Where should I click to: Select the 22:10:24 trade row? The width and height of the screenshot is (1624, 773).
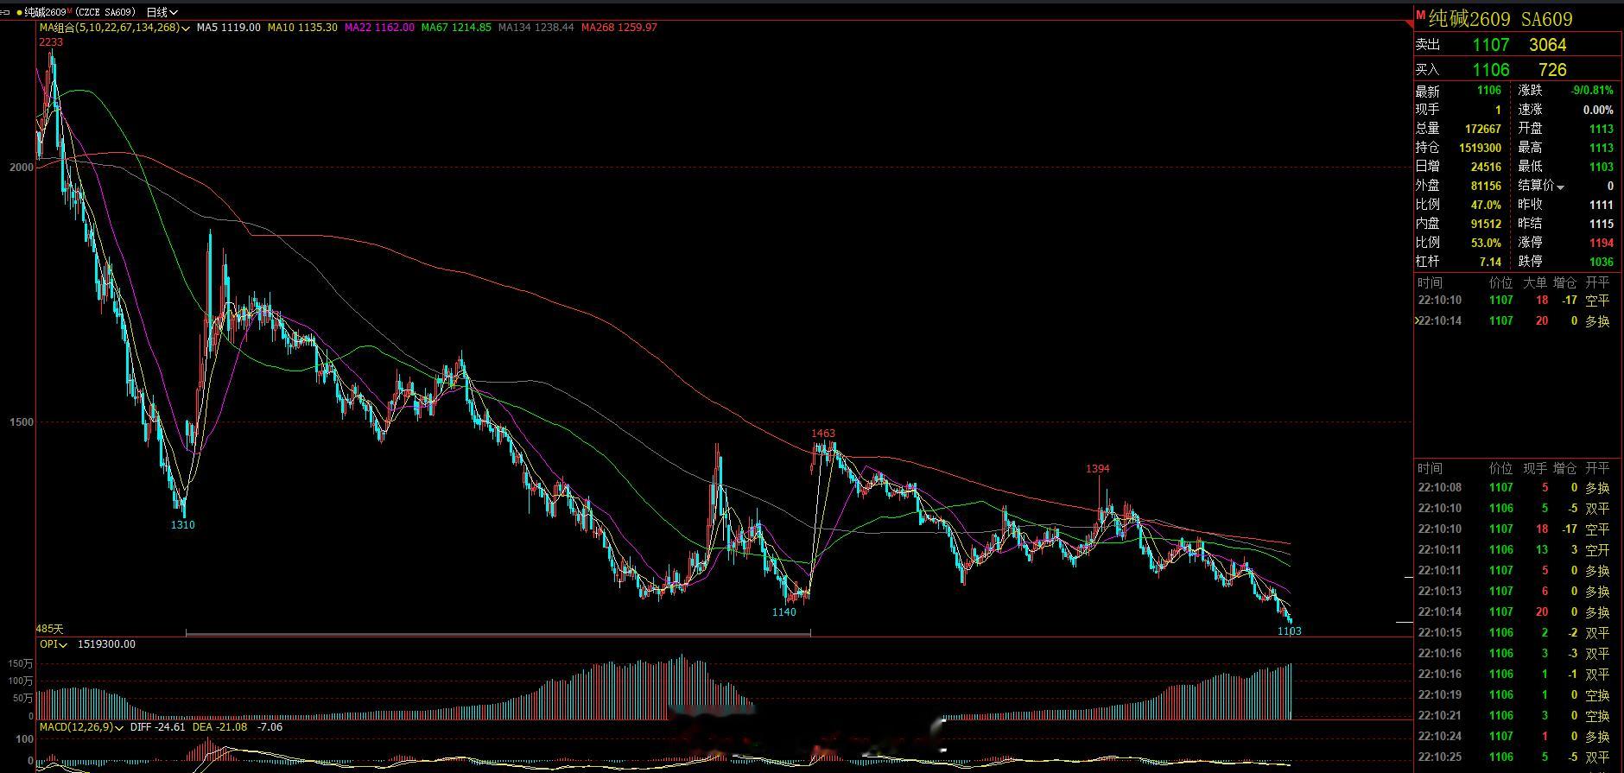coord(1517,737)
